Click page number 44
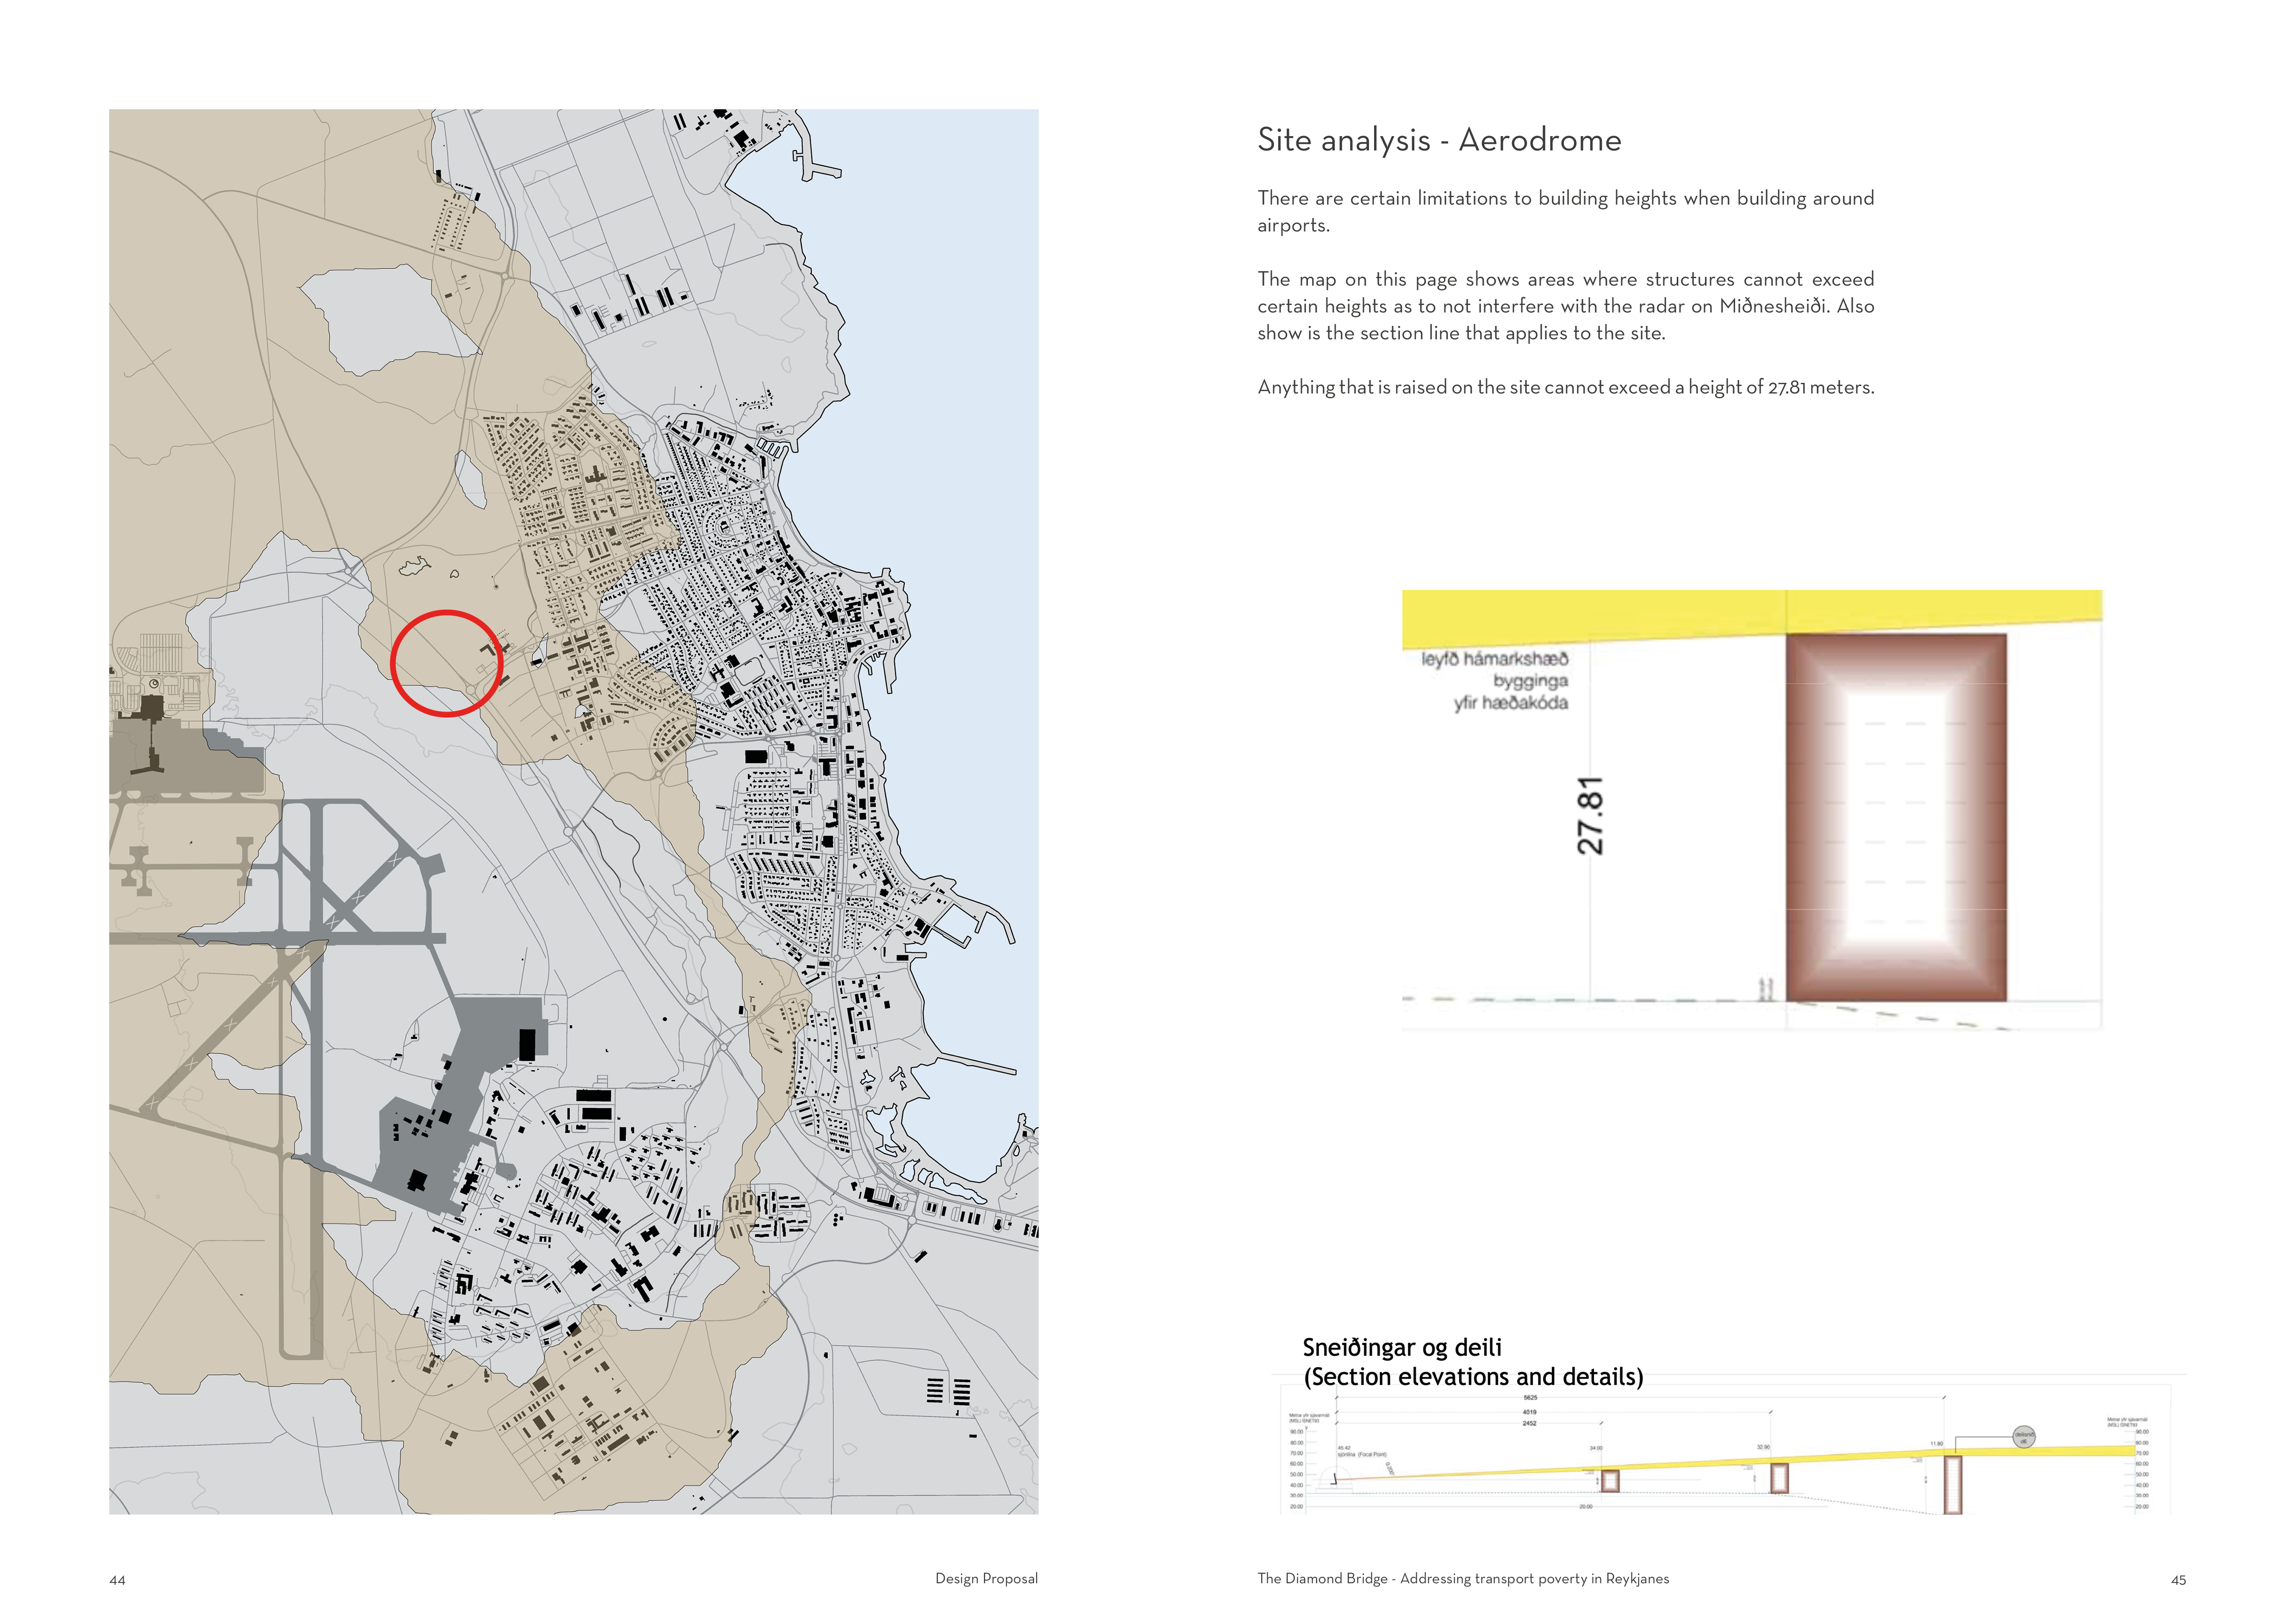 (x=117, y=1580)
